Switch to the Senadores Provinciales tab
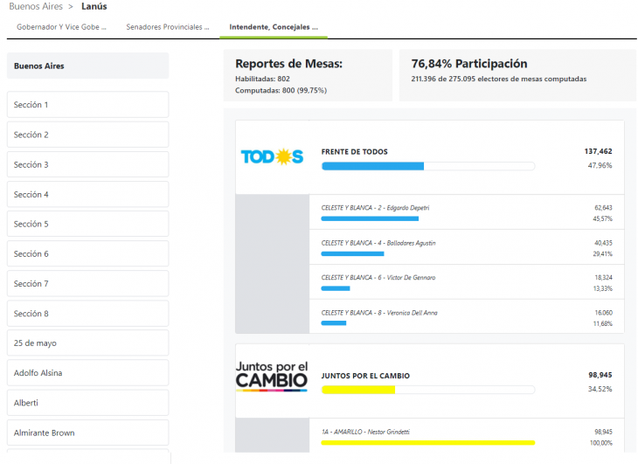Screen dimensions: 638x464 [x=167, y=27]
